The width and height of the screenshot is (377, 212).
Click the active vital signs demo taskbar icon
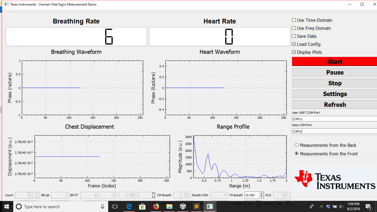[x=210, y=206]
